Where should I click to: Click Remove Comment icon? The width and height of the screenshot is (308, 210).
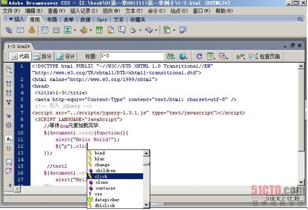pyautogui.click(x=9, y=171)
